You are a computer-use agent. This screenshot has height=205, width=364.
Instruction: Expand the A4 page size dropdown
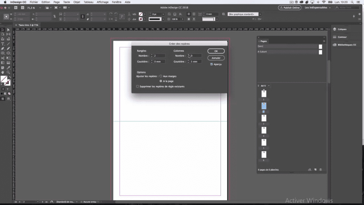[x=268, y=86]
